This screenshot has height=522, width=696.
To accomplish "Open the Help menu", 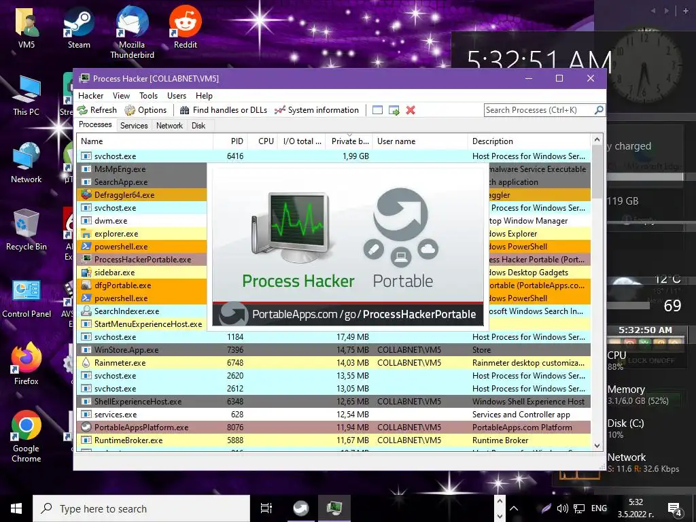I will [x=204, y=96].
